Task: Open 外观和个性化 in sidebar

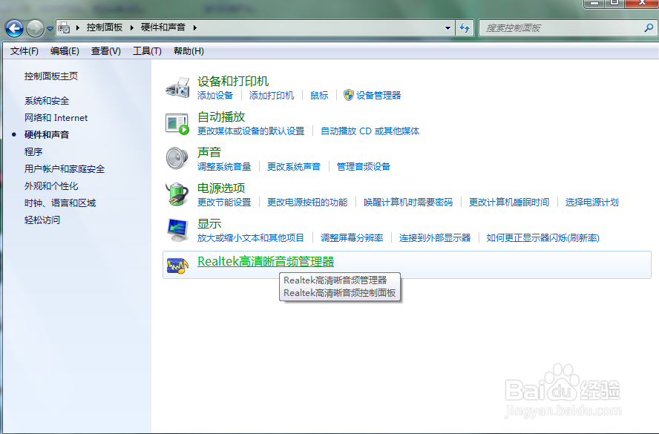Action: click(x=51, y=185)
